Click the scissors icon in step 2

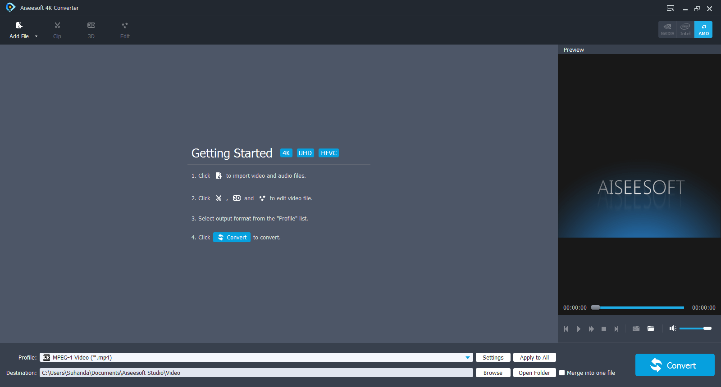point(219,198)
